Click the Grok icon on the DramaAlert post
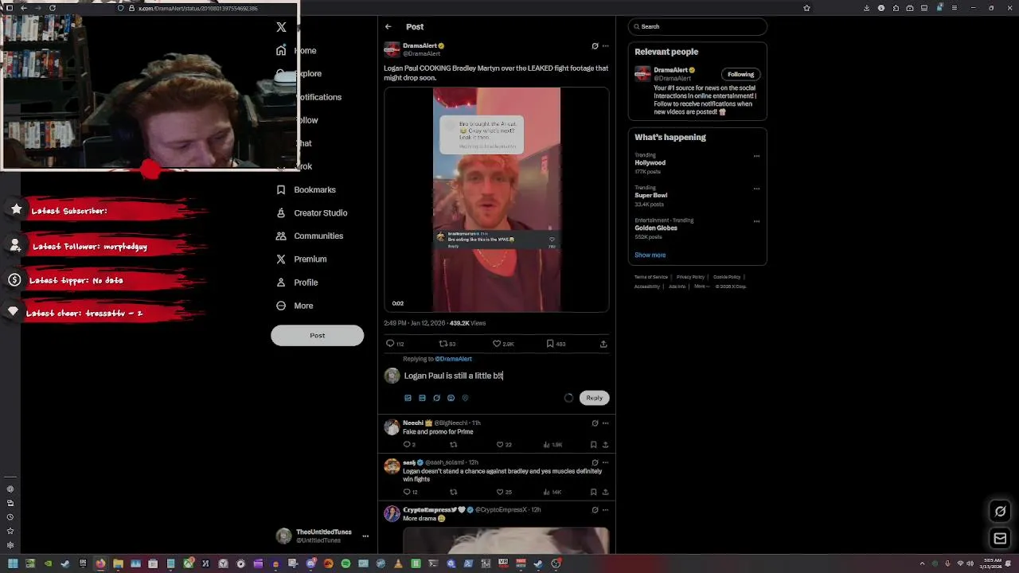The width and height of the screenshot is (1019, 573). click(x=595, y=46)
